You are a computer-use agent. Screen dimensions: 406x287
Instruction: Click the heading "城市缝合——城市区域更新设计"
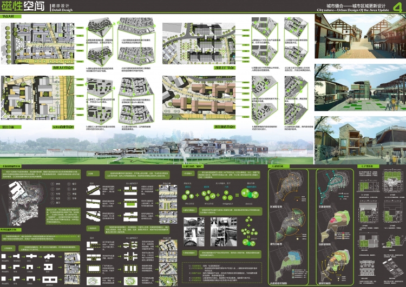(356, 6)
